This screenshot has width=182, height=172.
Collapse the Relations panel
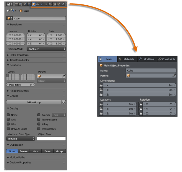tap(8, 65)
